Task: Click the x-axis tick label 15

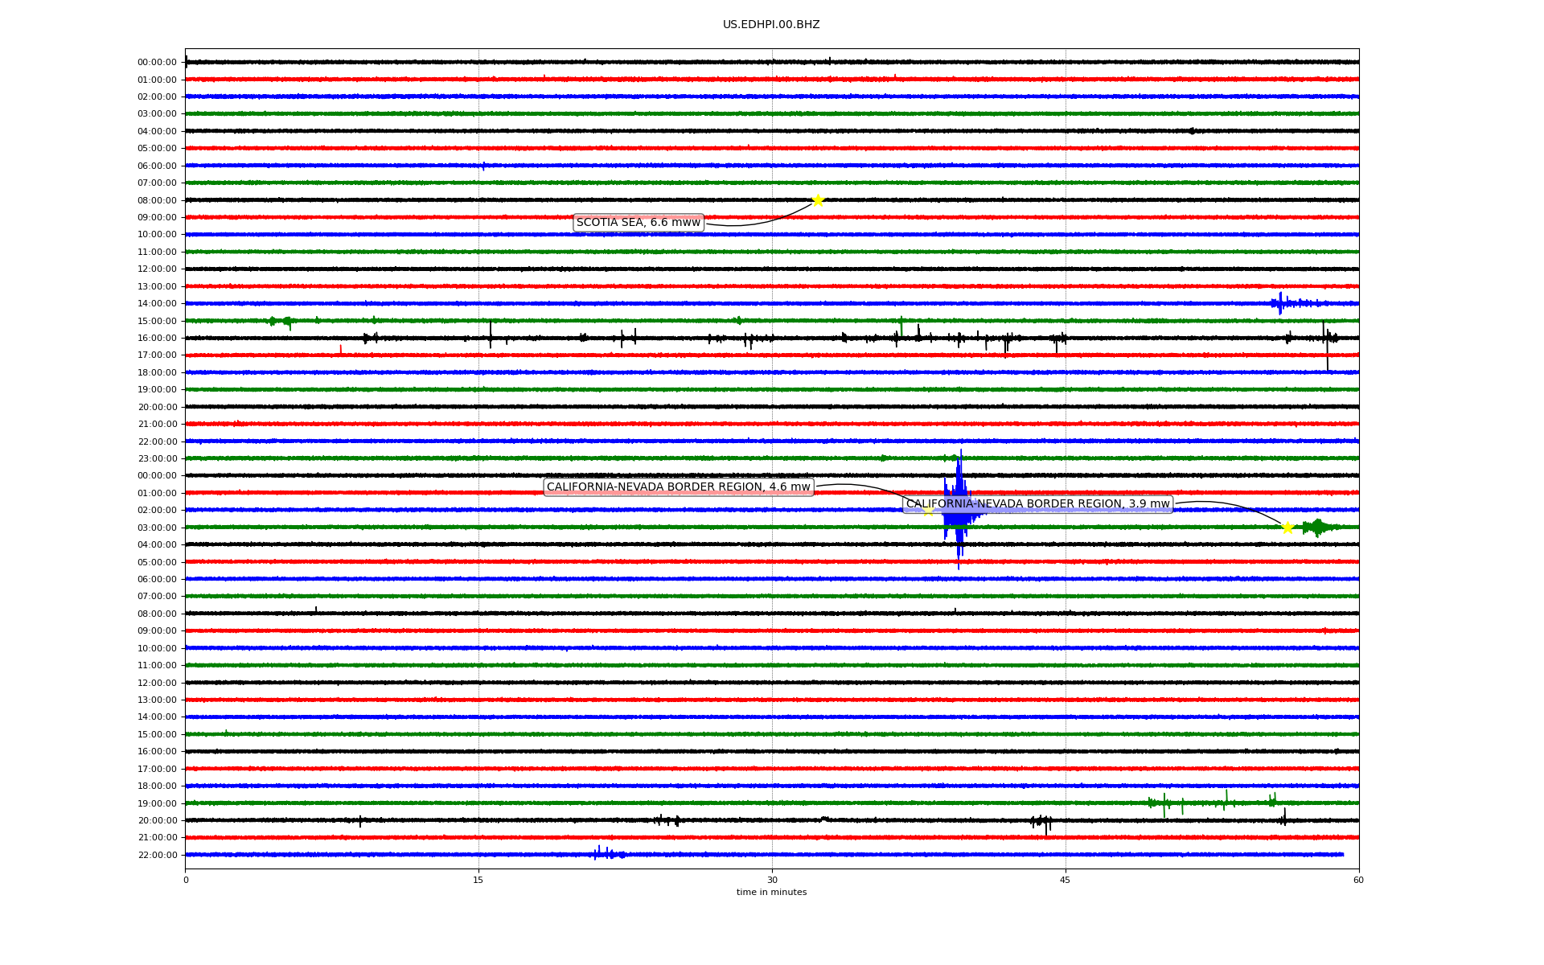Action: [x=478, y=880]
